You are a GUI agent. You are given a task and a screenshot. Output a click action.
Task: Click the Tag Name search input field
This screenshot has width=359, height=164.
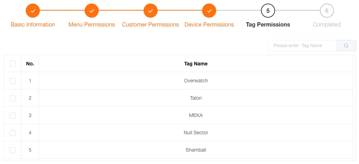[302, 46]
